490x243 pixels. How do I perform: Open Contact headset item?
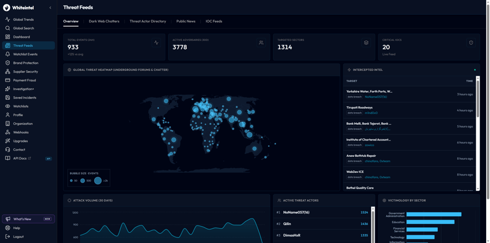point(28,149)
